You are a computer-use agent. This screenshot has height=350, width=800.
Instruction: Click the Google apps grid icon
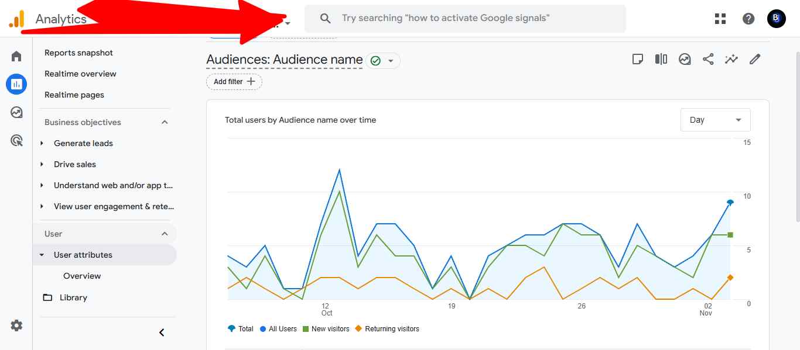720,19
